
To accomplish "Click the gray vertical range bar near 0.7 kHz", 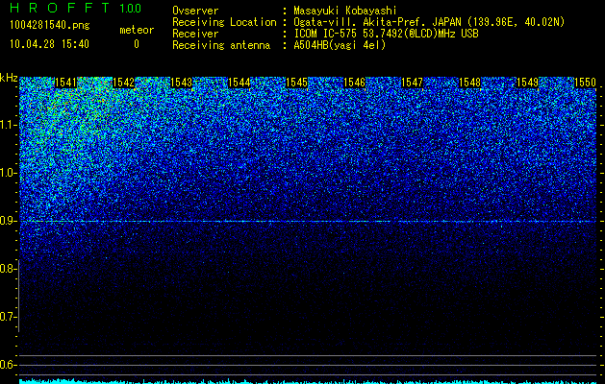I will [x=19, y=296].
